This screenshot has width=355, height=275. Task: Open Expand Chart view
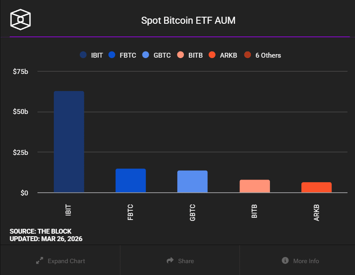point(60,261)
